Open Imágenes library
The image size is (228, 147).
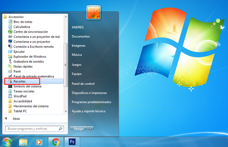coord(78,46)
